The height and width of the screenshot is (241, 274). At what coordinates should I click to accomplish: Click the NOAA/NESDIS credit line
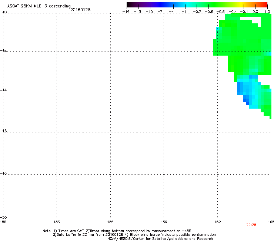point(160,239)
